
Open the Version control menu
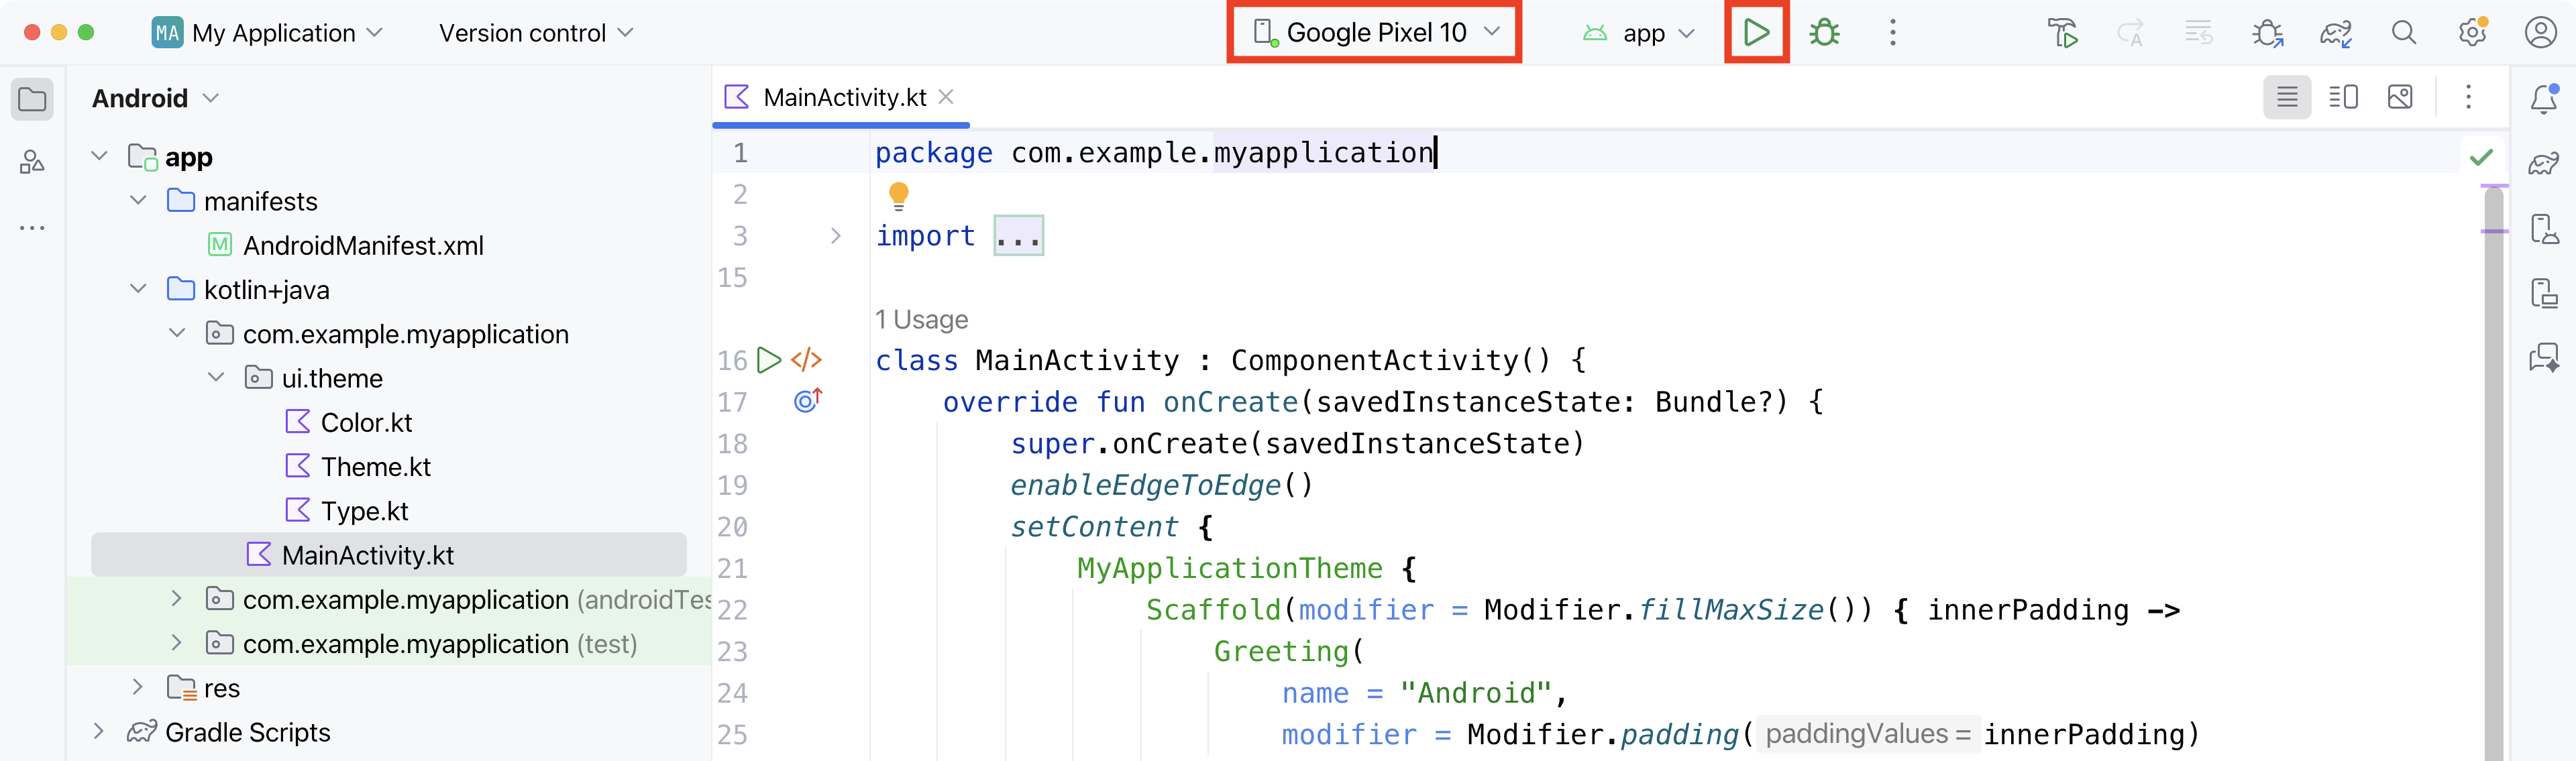536,33
